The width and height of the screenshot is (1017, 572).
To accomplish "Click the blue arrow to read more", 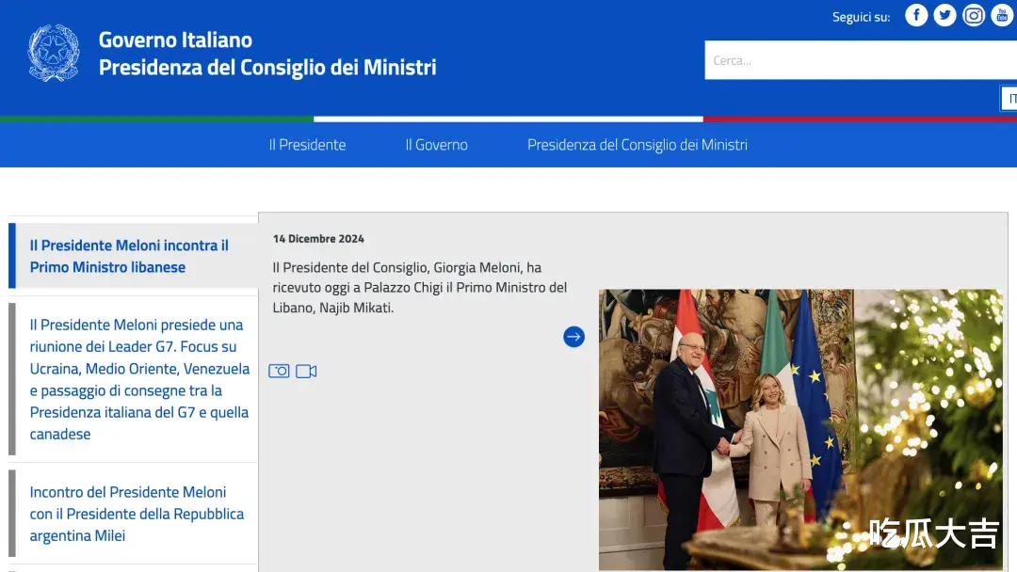I will tap(573, 337).
